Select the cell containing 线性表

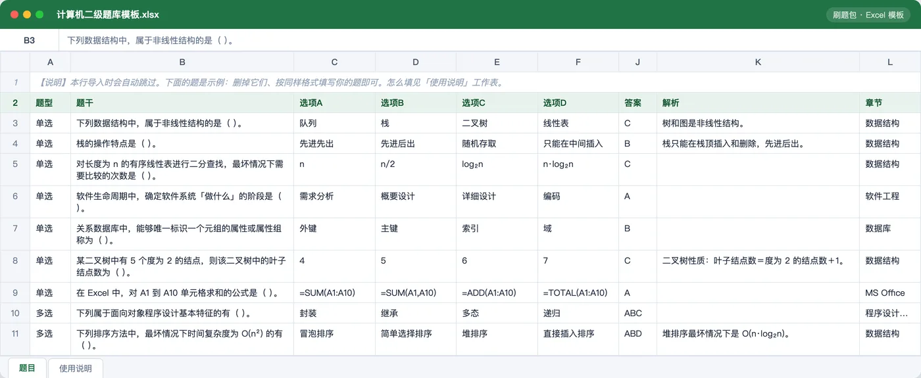[x=578, y=123]
